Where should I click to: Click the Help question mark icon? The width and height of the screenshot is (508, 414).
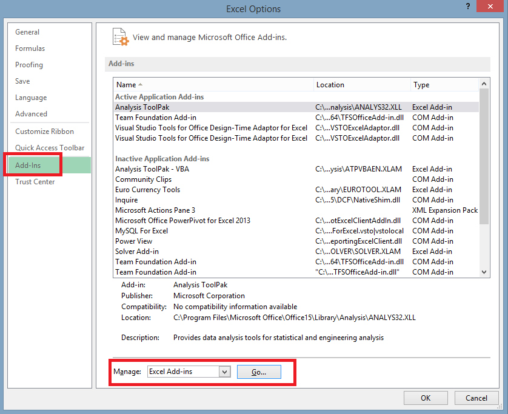(x=467, y=7)
